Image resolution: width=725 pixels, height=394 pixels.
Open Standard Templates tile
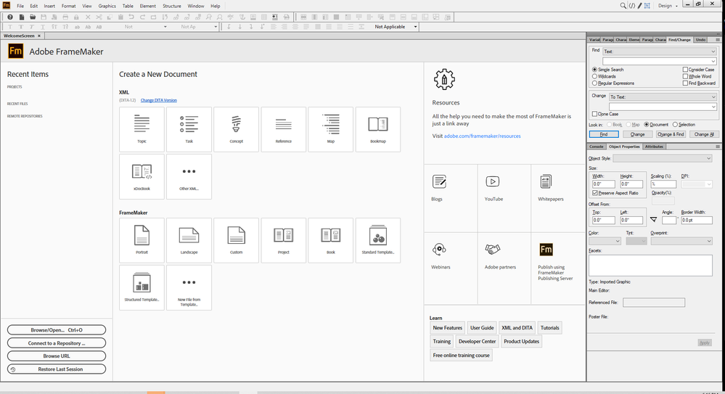(378, 240)
